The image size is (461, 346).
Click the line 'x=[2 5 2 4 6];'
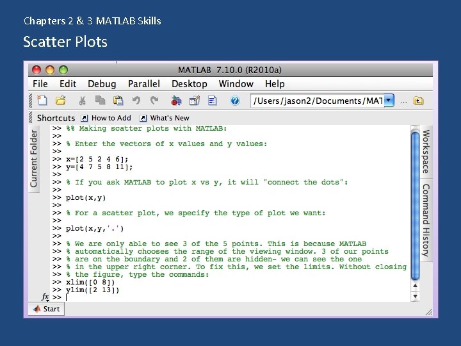pos(97,159)
